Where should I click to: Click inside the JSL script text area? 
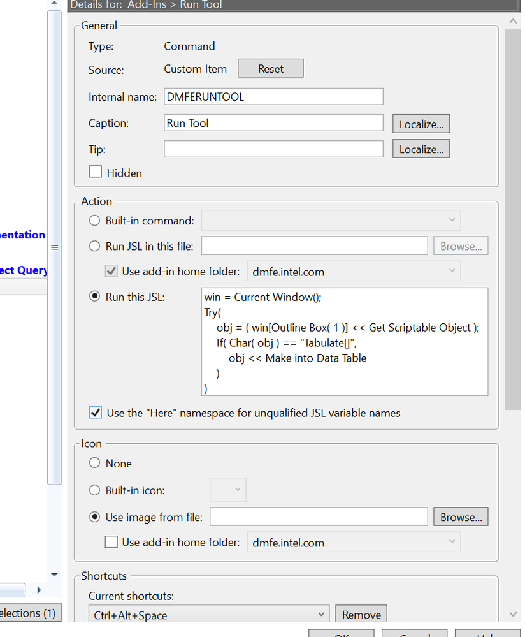pyautogui.click(x=345, y=342)
